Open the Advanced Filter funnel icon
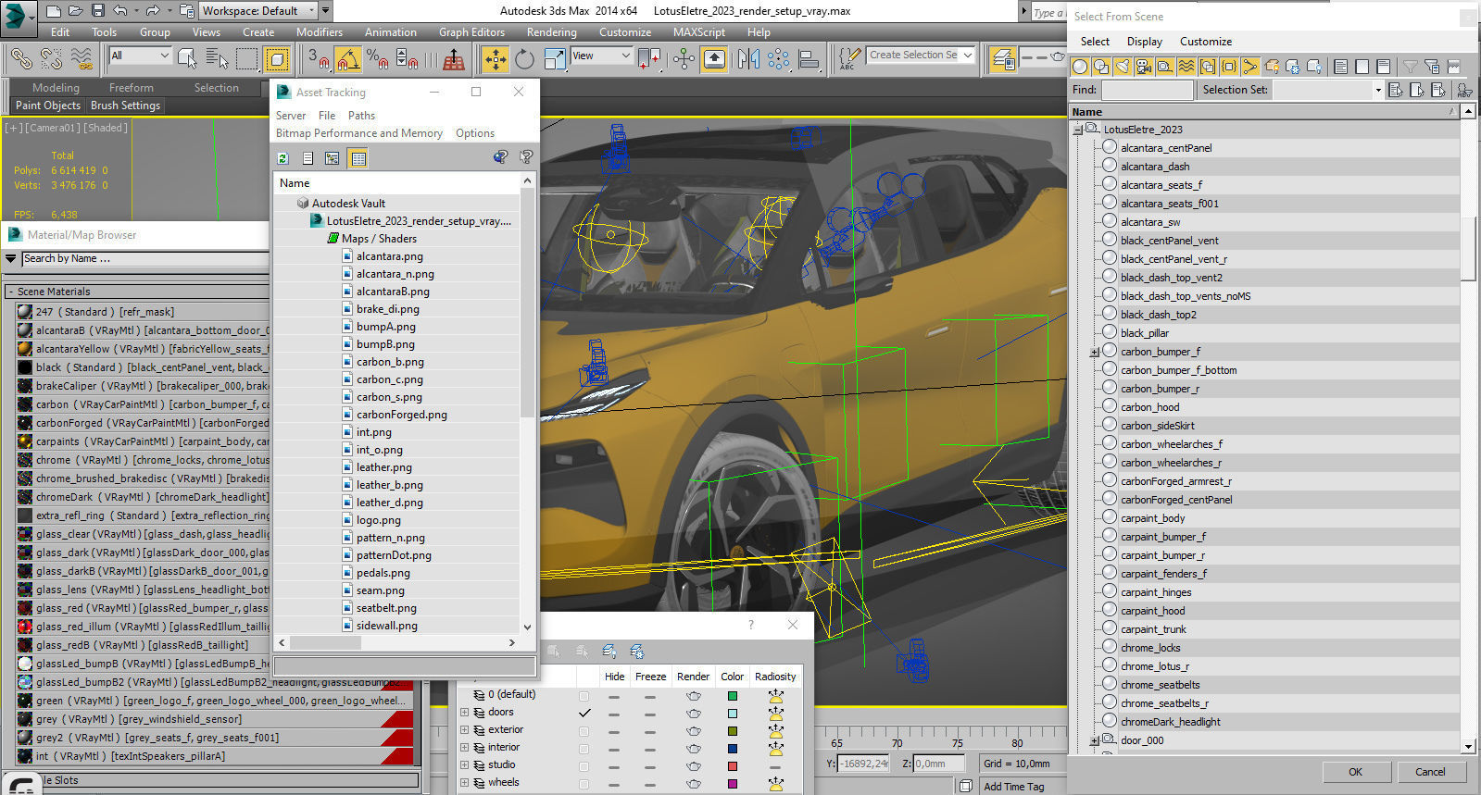The height and width of the screenshot is (795, 1481). 1410,67
